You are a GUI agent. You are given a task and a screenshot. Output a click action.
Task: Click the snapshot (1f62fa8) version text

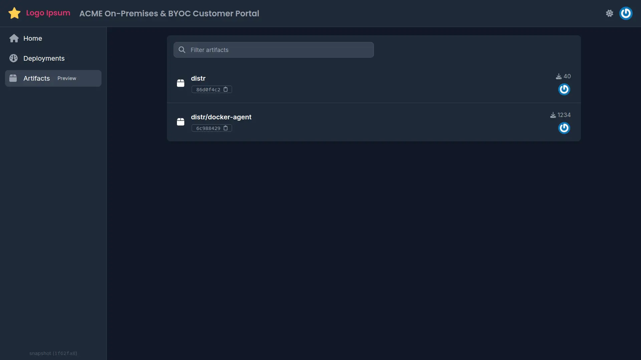click(53, 353)
